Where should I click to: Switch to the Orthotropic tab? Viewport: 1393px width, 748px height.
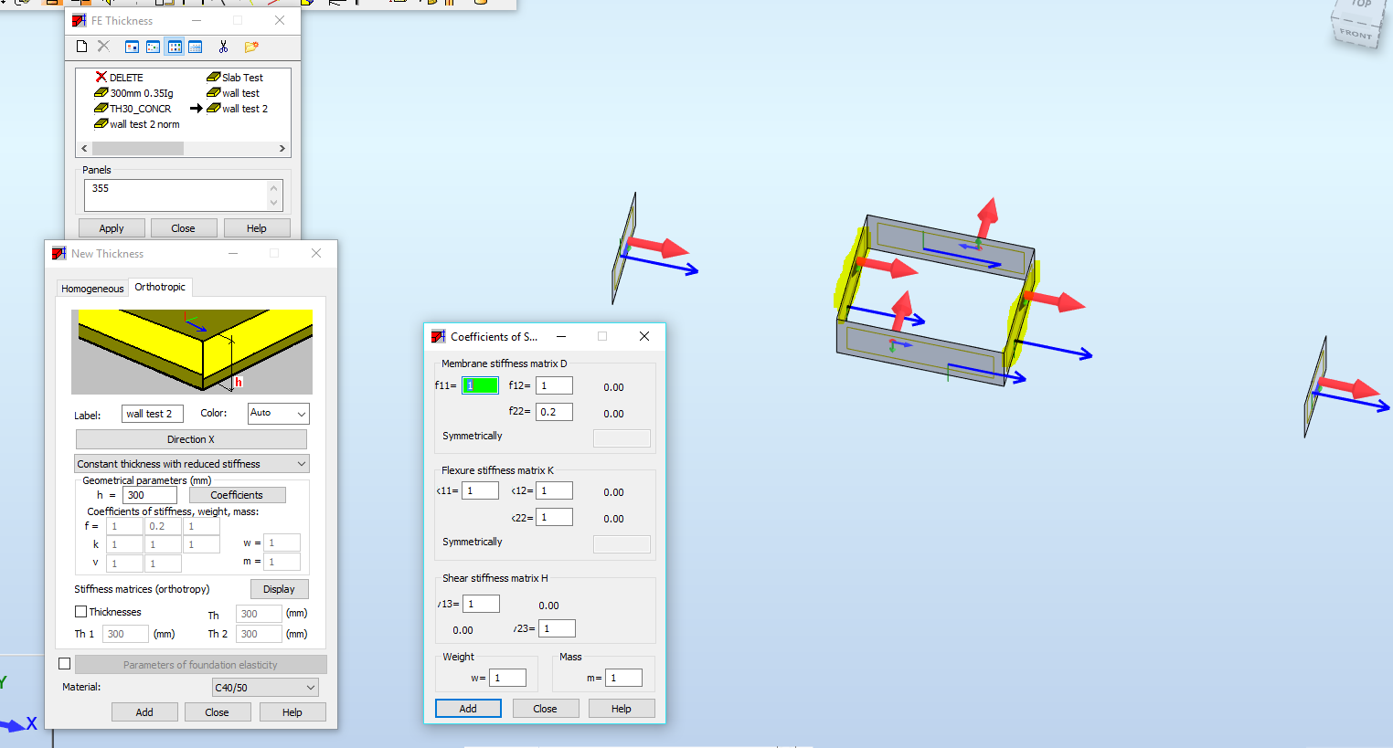click(x=160, y=287)
